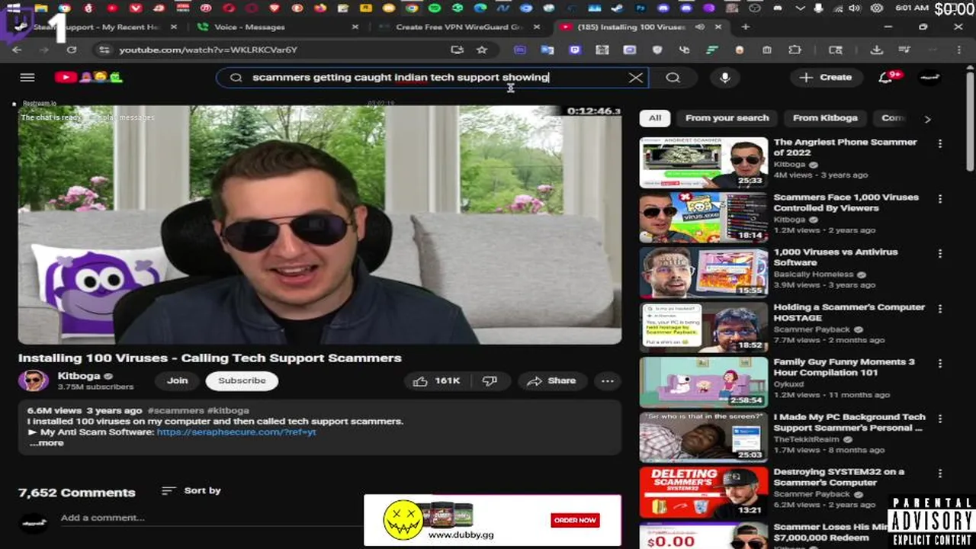The width and height of the screenshot is (976, 549).
Task: Select the From your search chip
Action: pyautogui.click(x=727, y=117)
